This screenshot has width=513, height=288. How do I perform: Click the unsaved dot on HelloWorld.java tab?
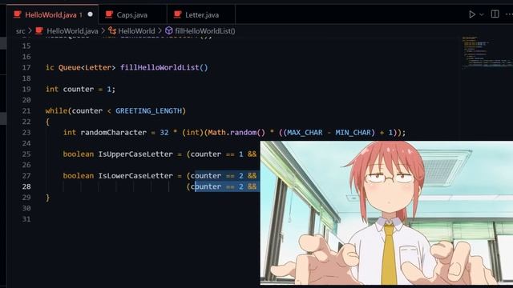(x=91, y=14)
